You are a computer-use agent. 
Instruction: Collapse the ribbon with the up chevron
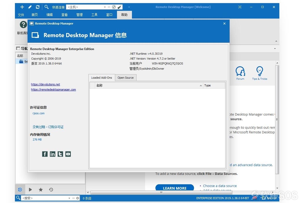276,41
